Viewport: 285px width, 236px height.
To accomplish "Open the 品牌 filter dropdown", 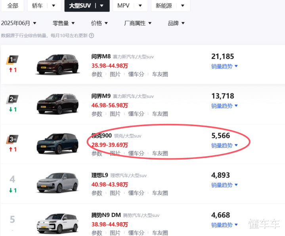I will pos(176,23).
